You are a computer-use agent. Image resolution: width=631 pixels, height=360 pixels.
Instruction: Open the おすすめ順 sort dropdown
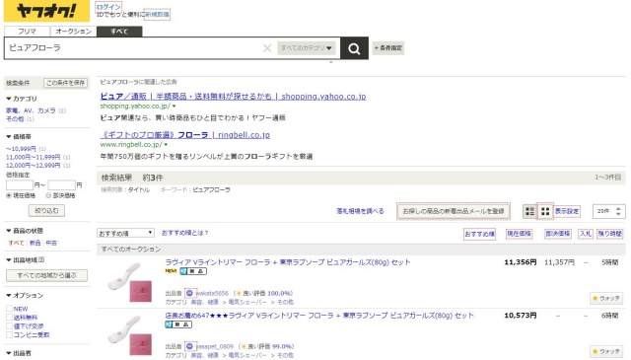tap(125, 233)
